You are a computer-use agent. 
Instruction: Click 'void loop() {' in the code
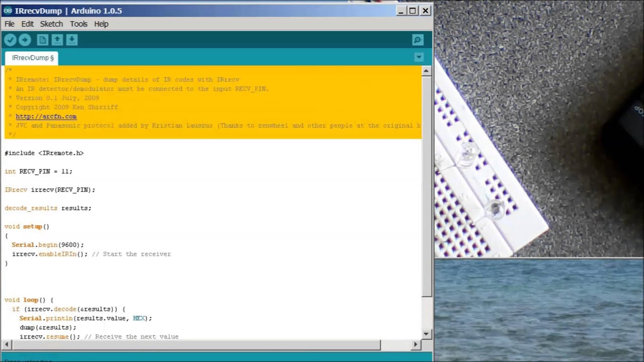coord(29,300)
